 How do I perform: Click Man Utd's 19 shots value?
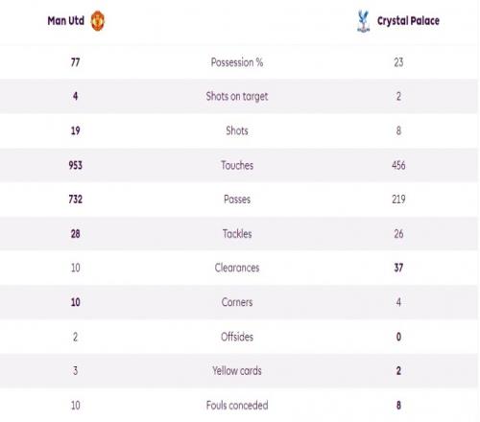click(75, 130)
